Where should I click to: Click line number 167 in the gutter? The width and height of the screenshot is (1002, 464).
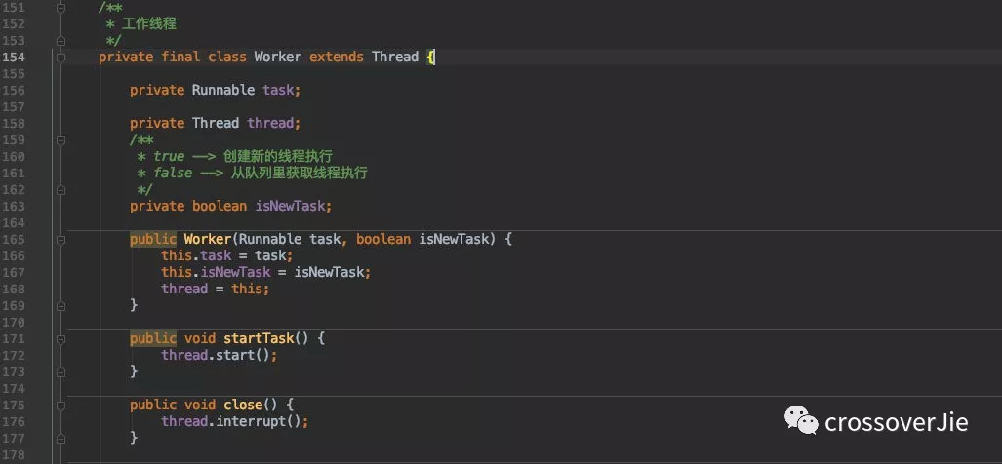(x=14, y=273)
